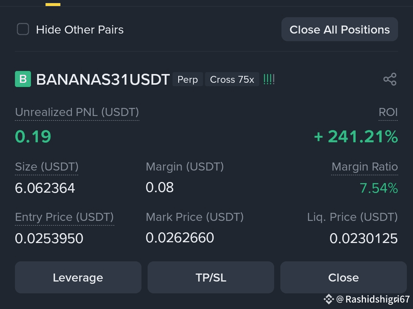Open the Cross 75x margin mode tag
The width and height of the screenshot is (413, 309).
click(x=232, y=79)
